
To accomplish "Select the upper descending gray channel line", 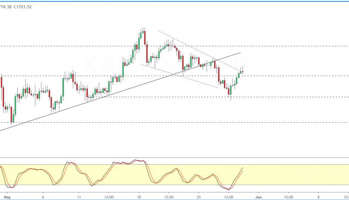I will 199,51.
